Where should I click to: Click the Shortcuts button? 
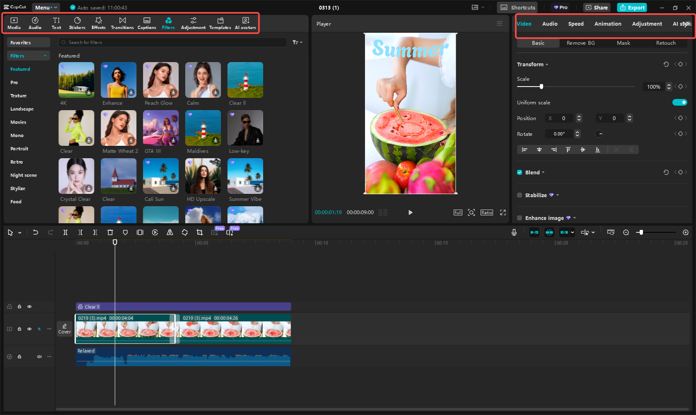[518, 7]
